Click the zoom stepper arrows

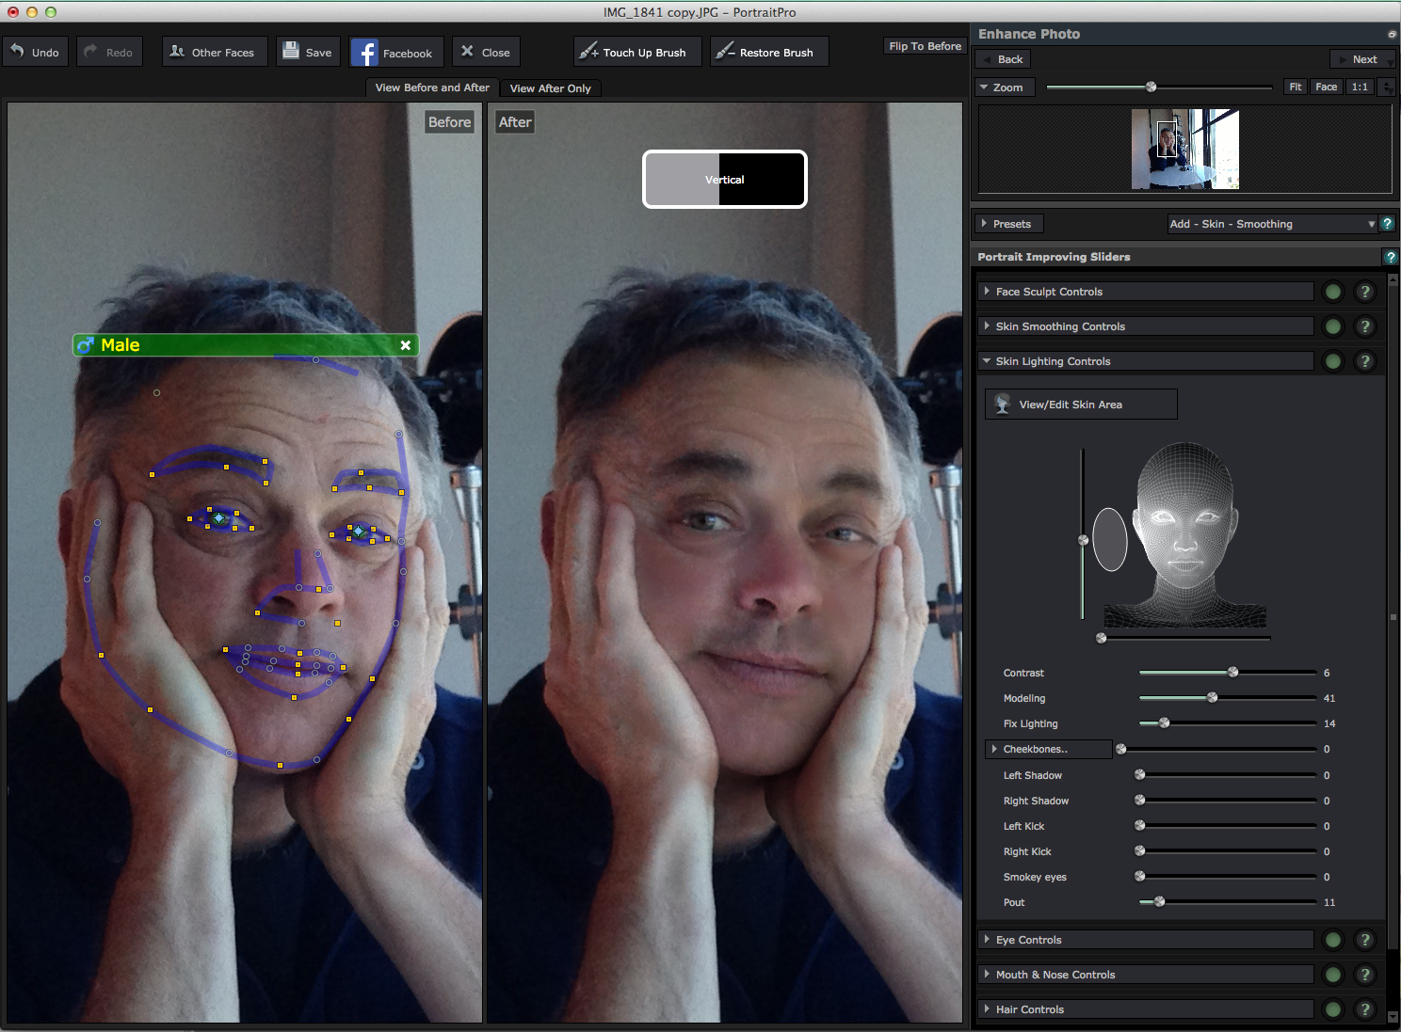click(1386, 87)
